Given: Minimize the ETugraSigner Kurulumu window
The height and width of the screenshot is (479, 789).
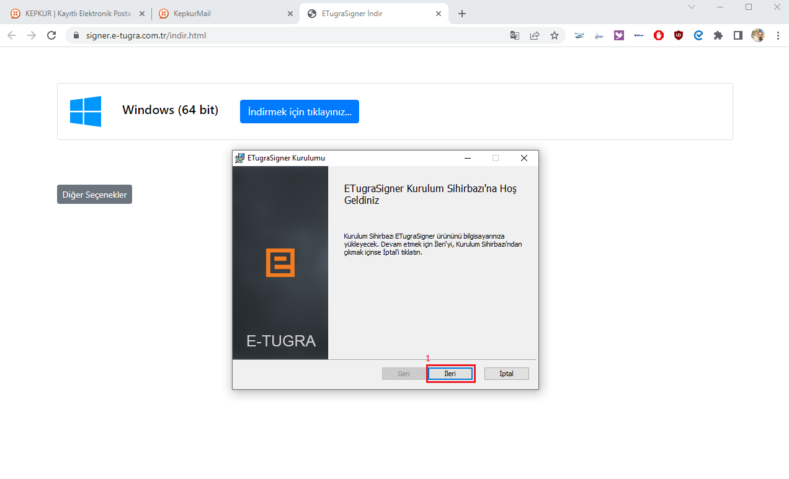Looking at the screenshot, I should (467, 158).
